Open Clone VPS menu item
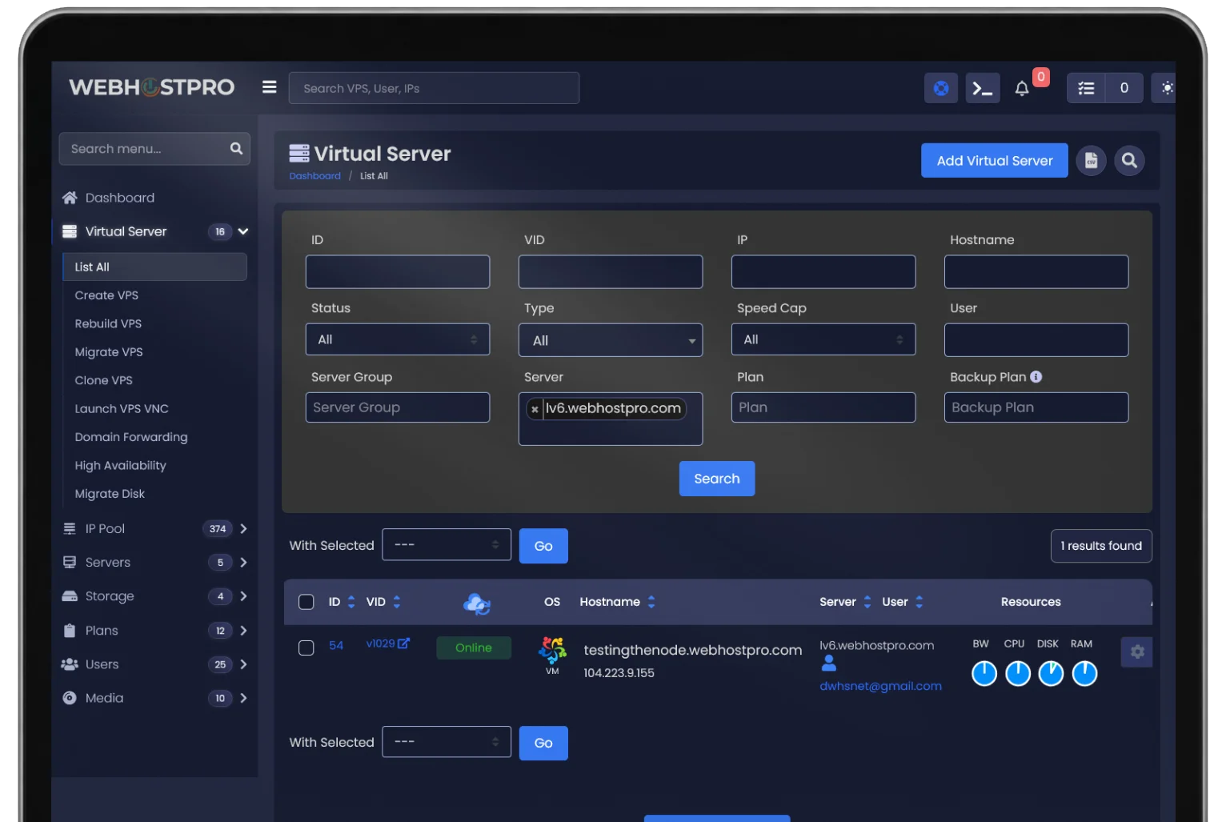The height and width of the screenshot is (822, 1226). click(x=103, y=380)
